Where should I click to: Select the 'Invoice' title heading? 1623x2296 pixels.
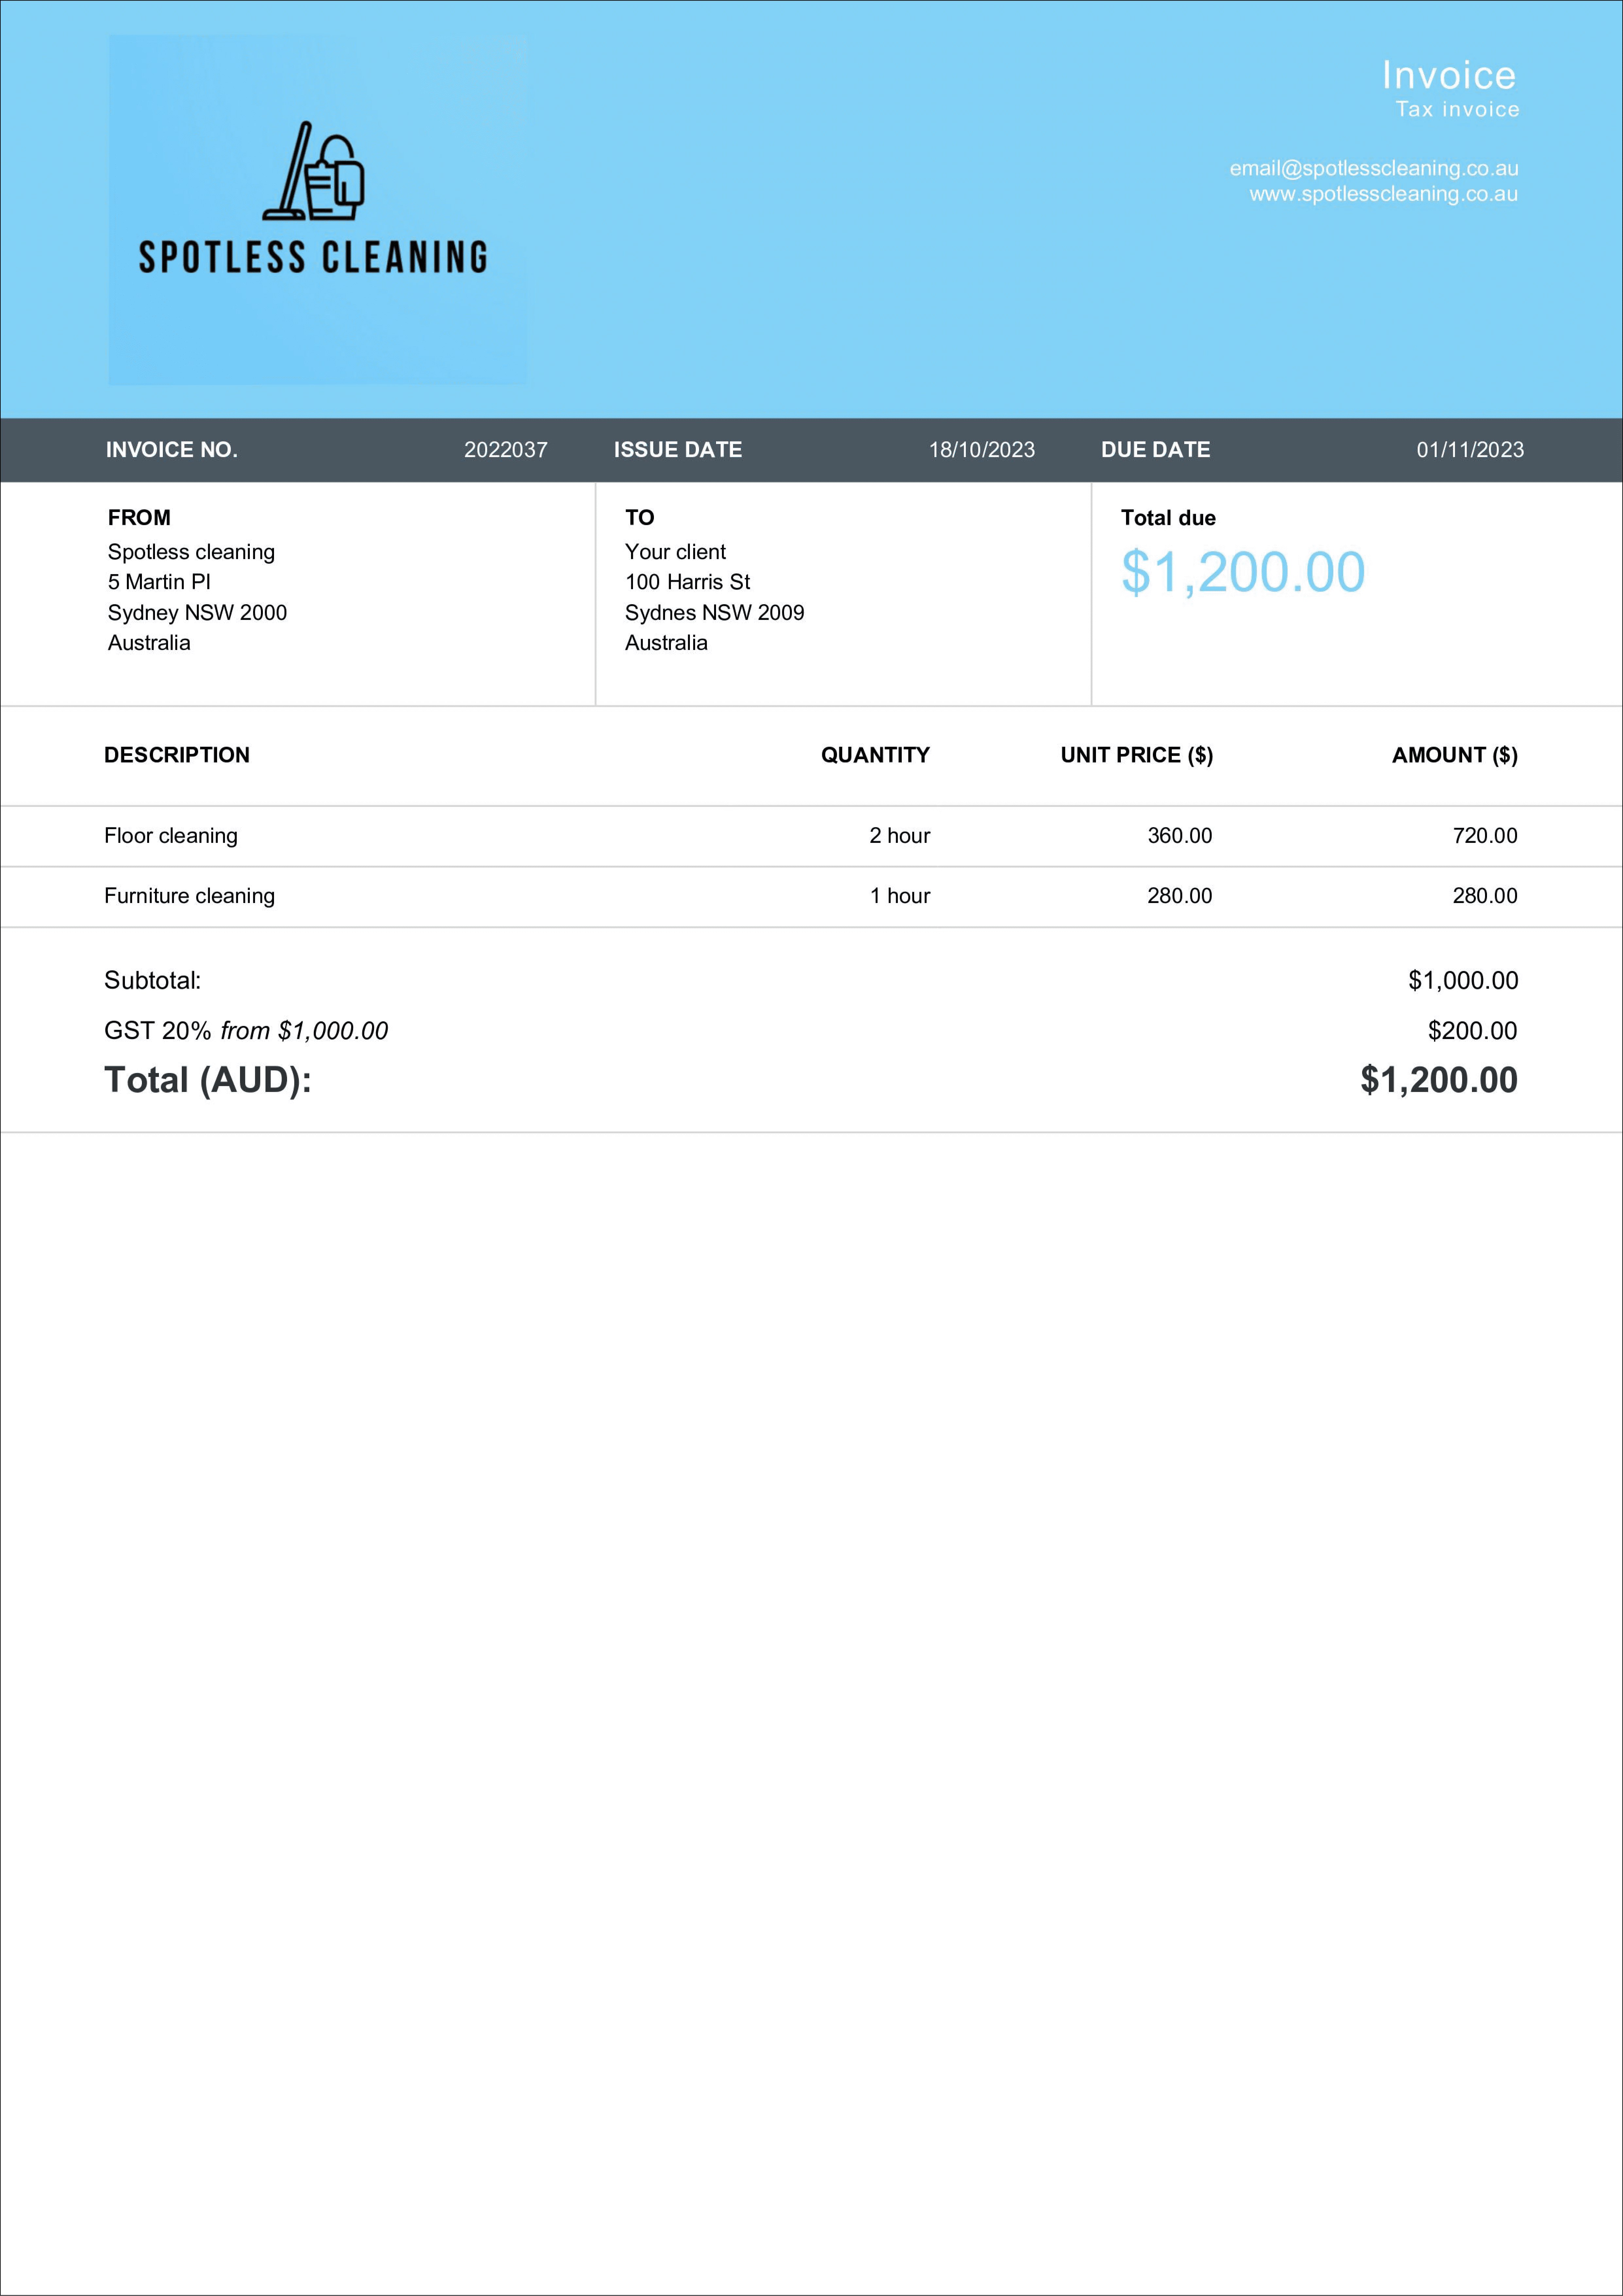[x=1449, y=75]
